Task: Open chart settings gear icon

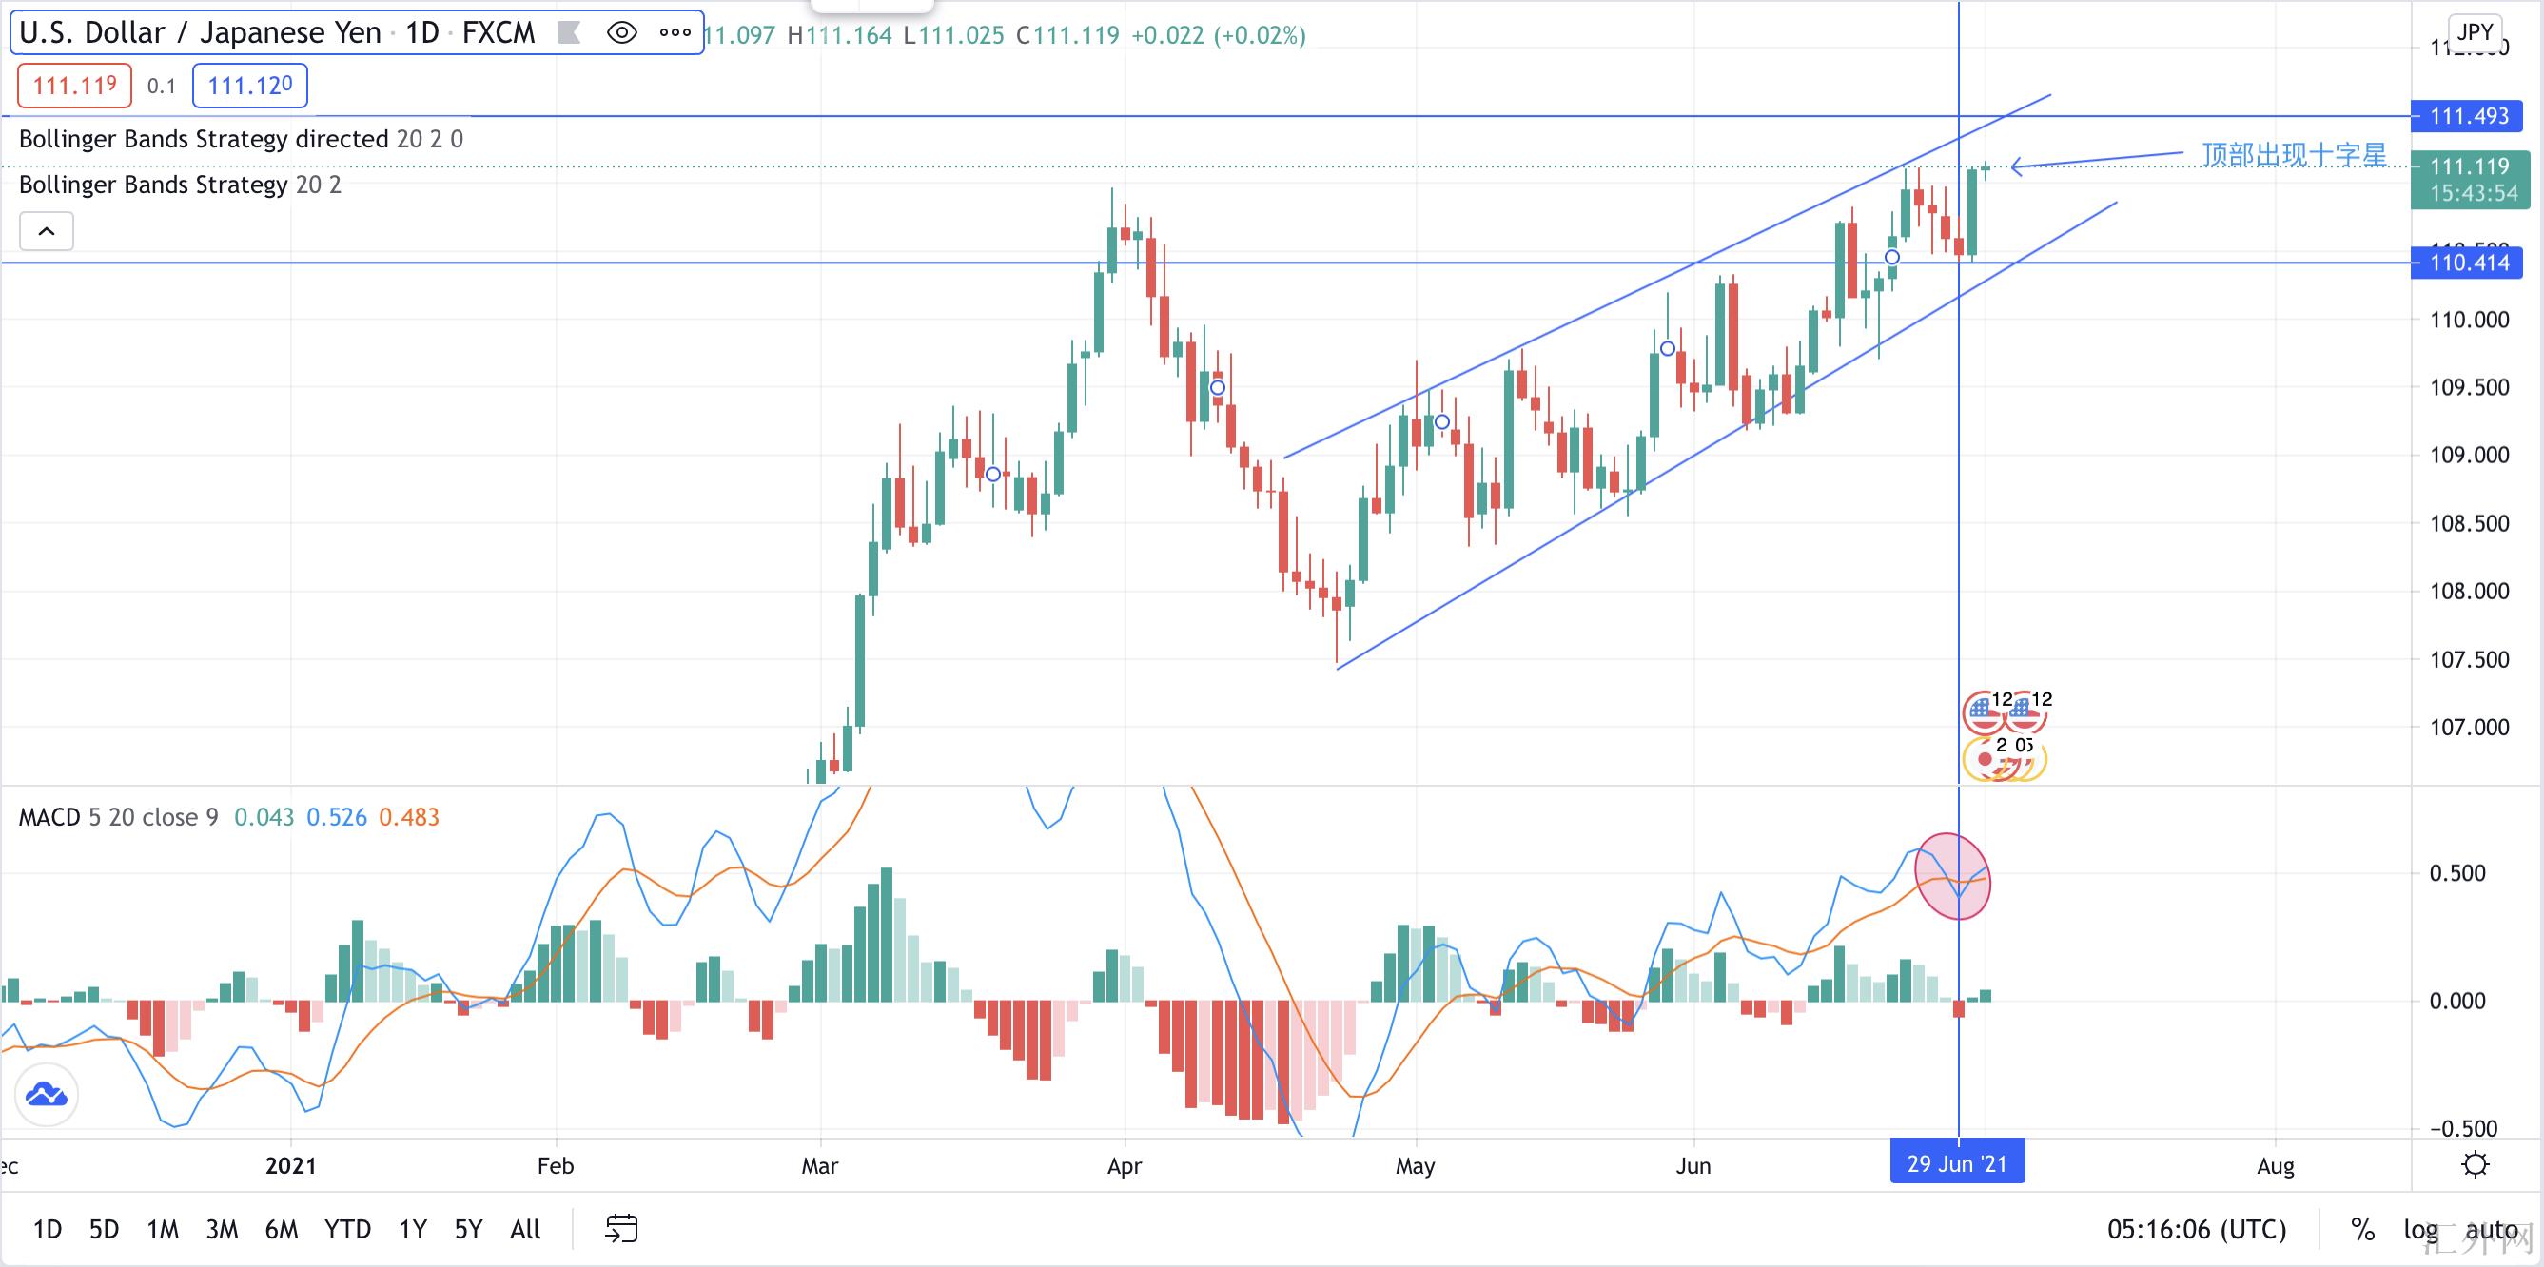Action: [2475, 1165]
